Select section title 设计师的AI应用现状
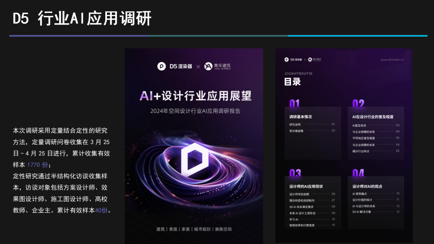The image size is (434, 244). coord(306,187)
